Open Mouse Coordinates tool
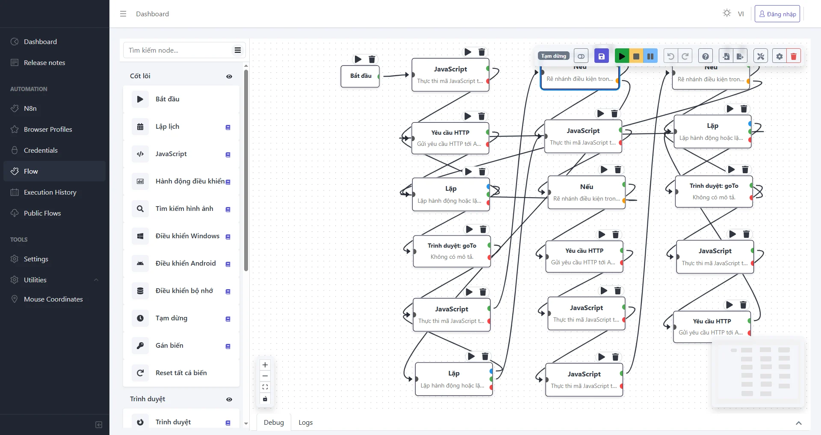The width and height of the screenshot is (821, 435). pyautogui.click(x=55, y=299)
